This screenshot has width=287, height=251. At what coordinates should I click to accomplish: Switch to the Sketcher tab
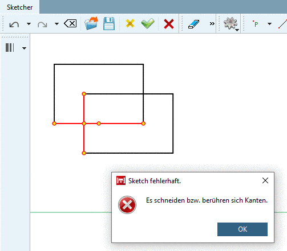(19, 7)
